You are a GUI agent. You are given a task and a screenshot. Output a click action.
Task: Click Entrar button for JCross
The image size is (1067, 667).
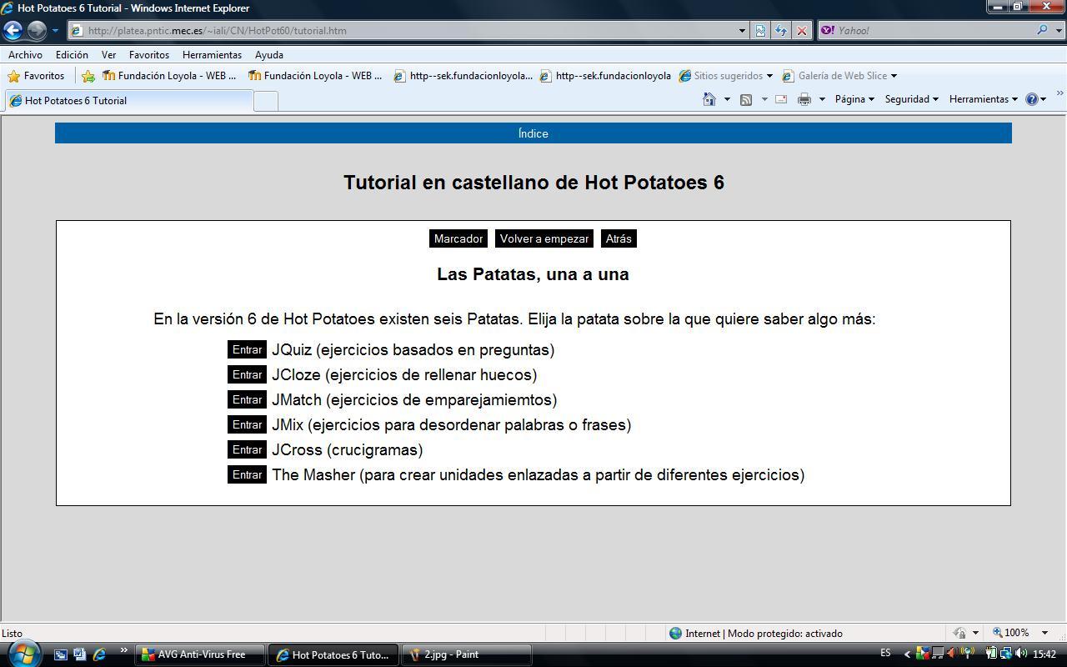[247, 449]
